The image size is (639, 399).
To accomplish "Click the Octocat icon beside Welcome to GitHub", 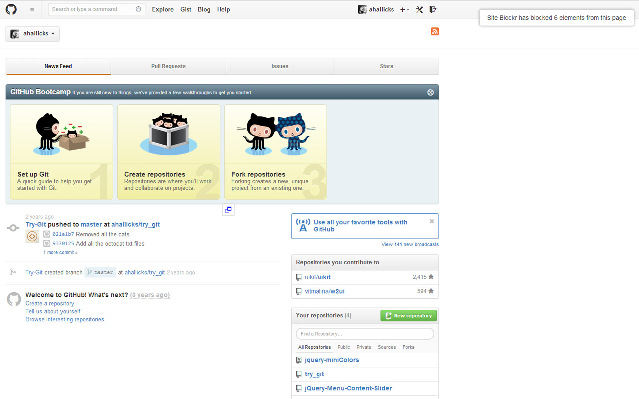I will pos(14,299).
